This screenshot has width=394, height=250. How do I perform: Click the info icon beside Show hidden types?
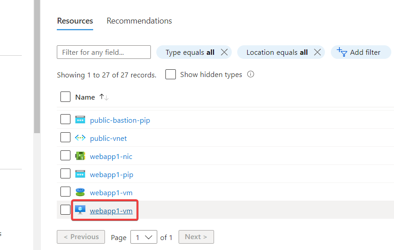coord(250,74)
